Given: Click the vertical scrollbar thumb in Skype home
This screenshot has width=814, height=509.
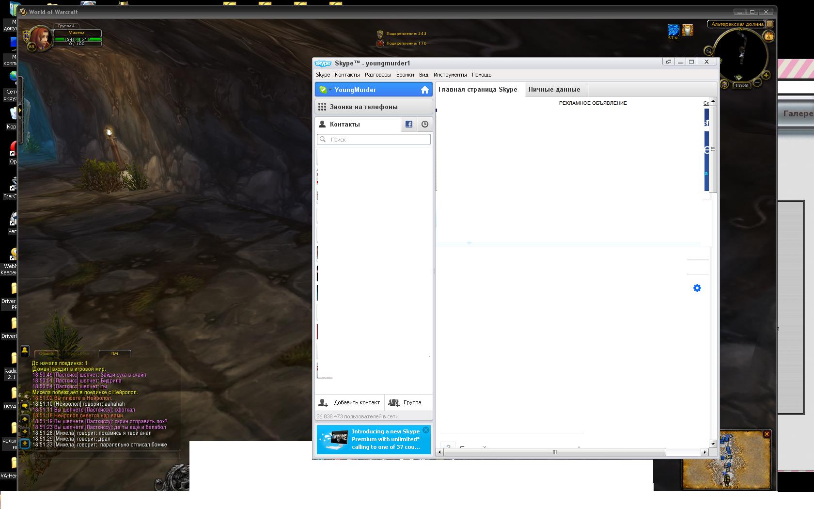Looking at the screenshot, I should pyautogui.click(x=713, y=149).
